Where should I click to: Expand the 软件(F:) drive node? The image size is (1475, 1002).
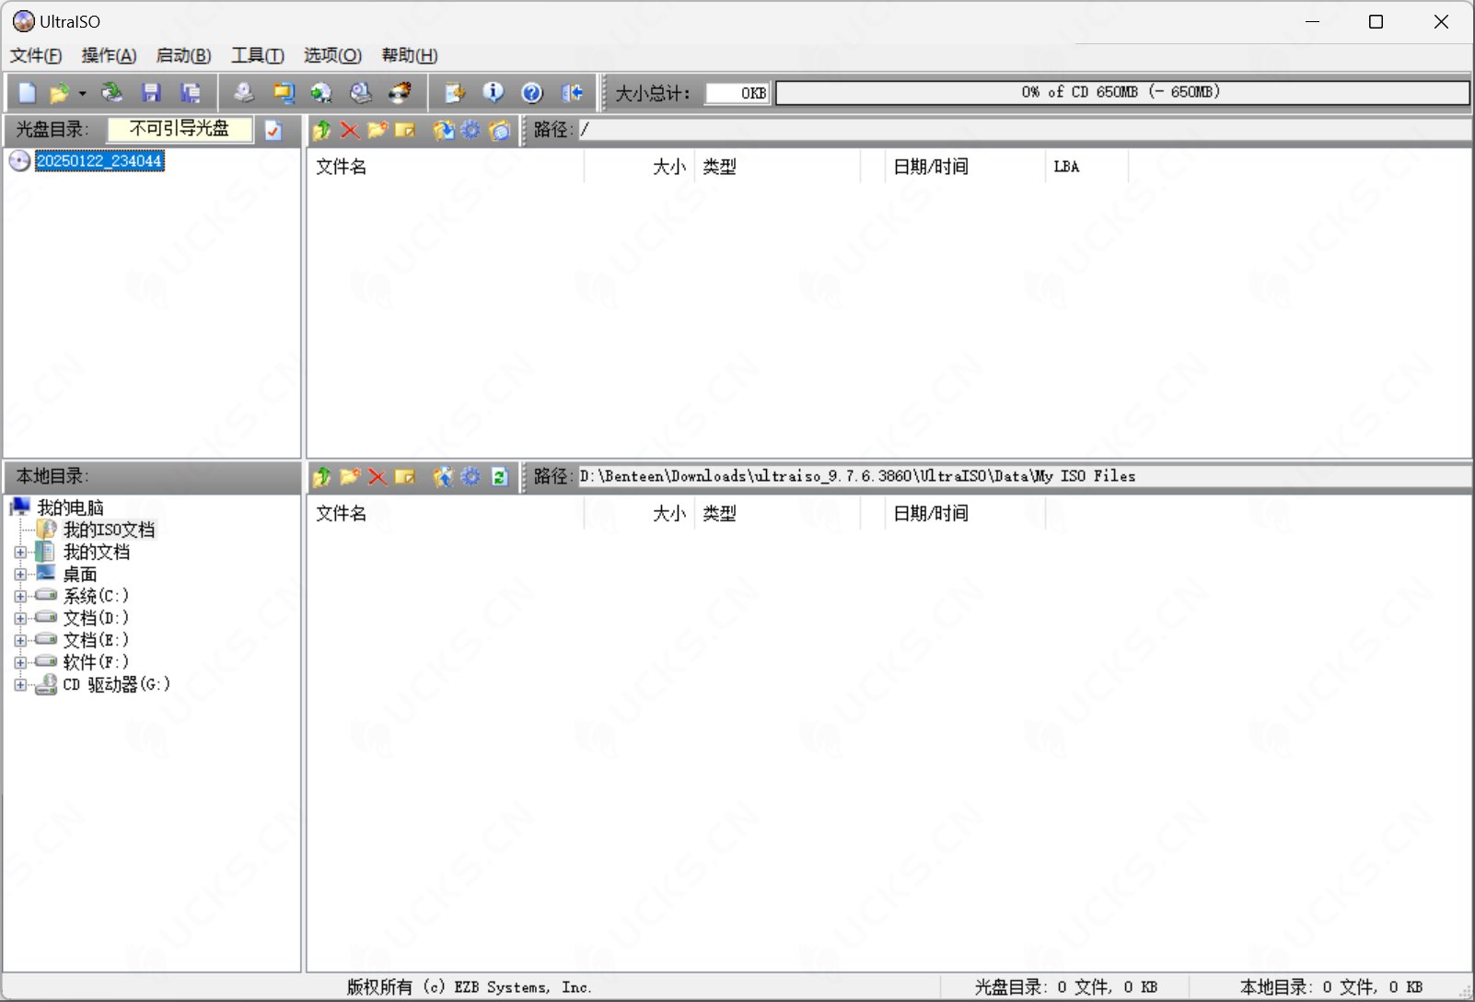pyautogui.click(x=20, y=662)
